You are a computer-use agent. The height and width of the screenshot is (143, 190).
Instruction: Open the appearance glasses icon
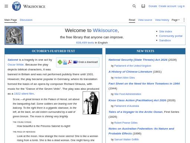coord(143,6)
